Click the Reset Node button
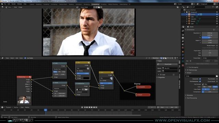This screenshot has height=123, width=219. (168, 64)
